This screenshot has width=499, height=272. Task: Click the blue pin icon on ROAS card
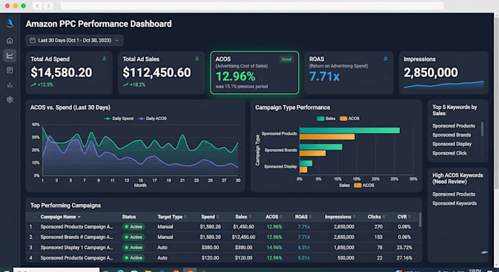coord(385,59)
